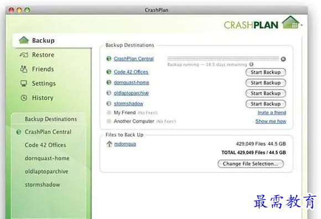Open the oldlaptoparchive destination link
Viewport: 321px width, 219px height.
(131, 93)
